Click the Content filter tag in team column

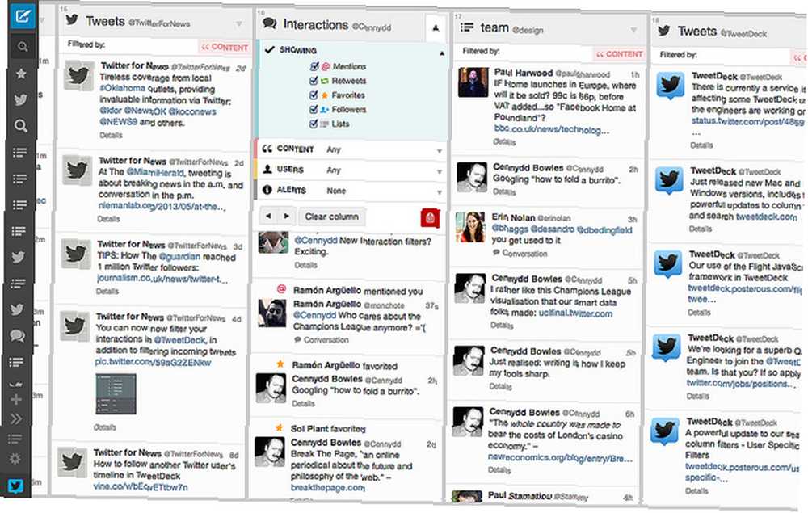coord(619,53)
